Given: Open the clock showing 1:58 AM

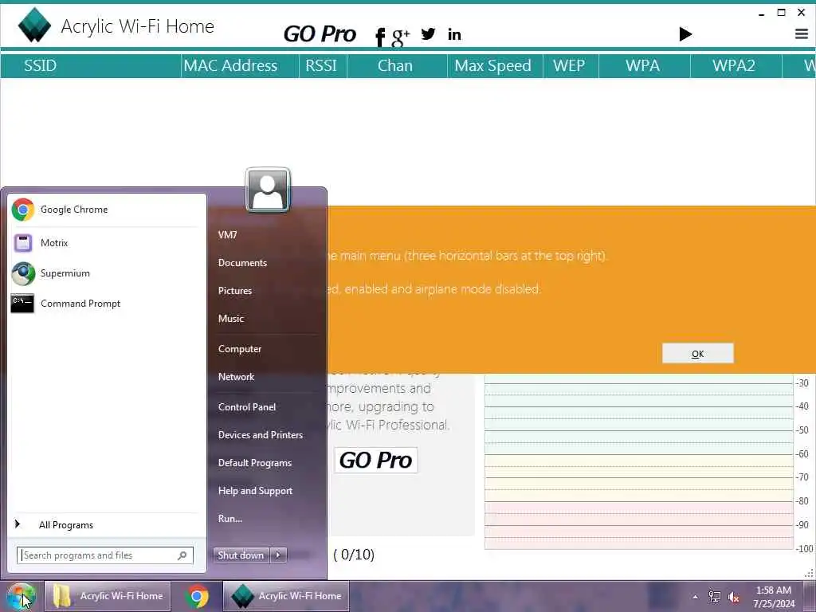Looking at the screenshot, I should click(x=774, y=597).
